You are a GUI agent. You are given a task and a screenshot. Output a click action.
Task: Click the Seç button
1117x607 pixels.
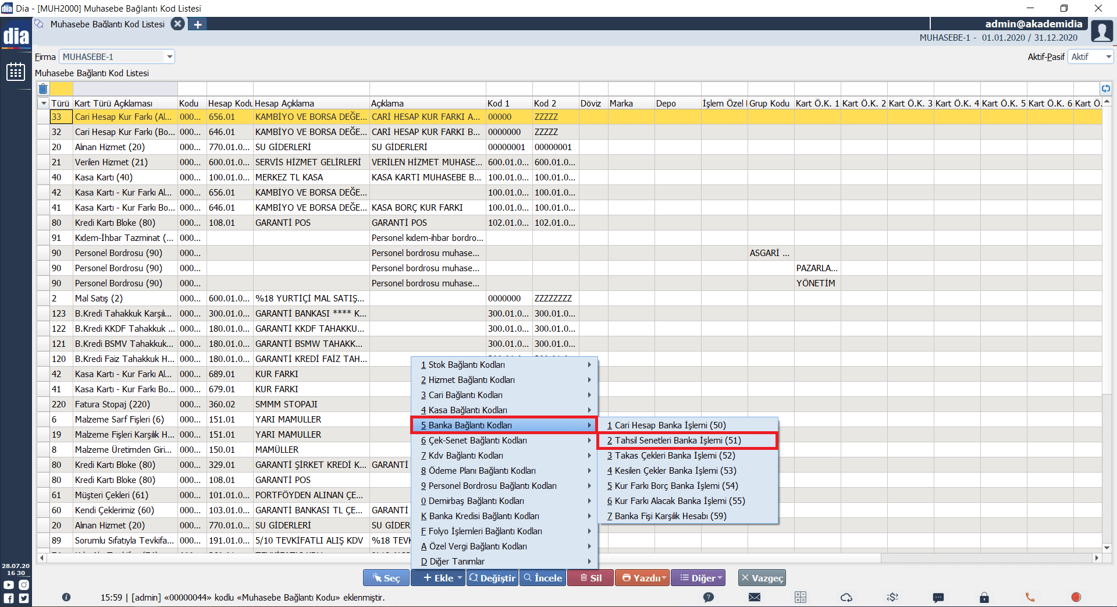pos(386,578)
